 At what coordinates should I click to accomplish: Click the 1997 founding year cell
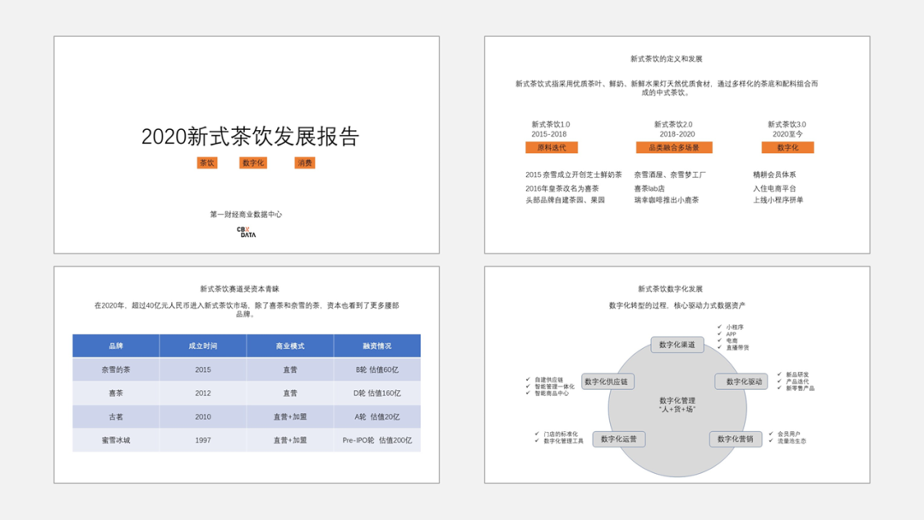click(203, 440)
